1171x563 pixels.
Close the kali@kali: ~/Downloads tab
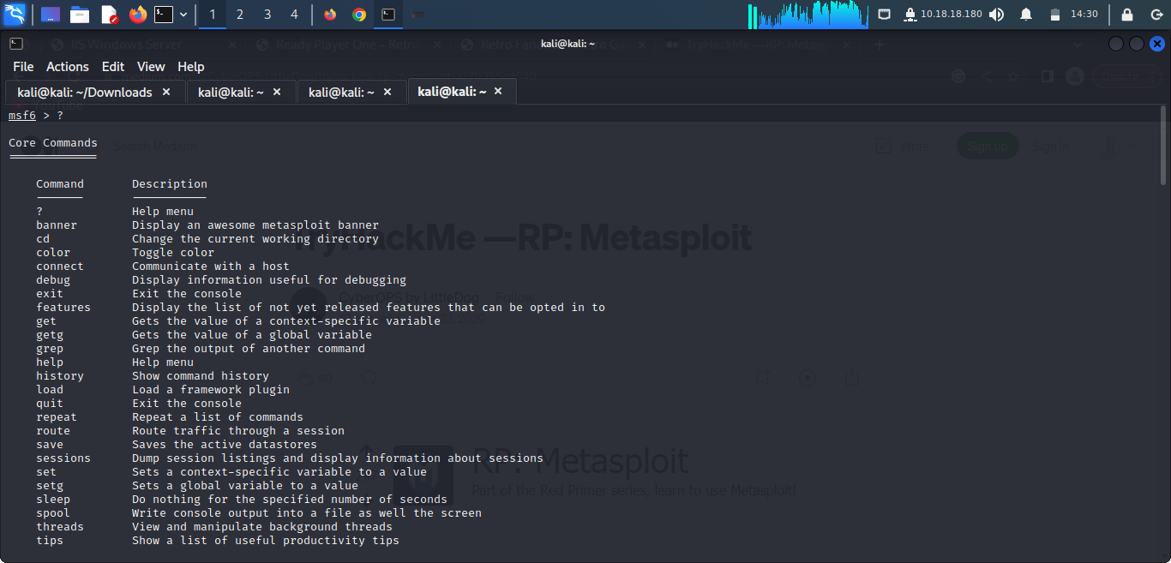point(166,92)
